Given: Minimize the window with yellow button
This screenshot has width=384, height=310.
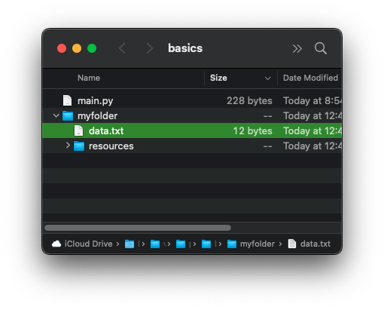Looking at the screenshot, I should [77, 48].
